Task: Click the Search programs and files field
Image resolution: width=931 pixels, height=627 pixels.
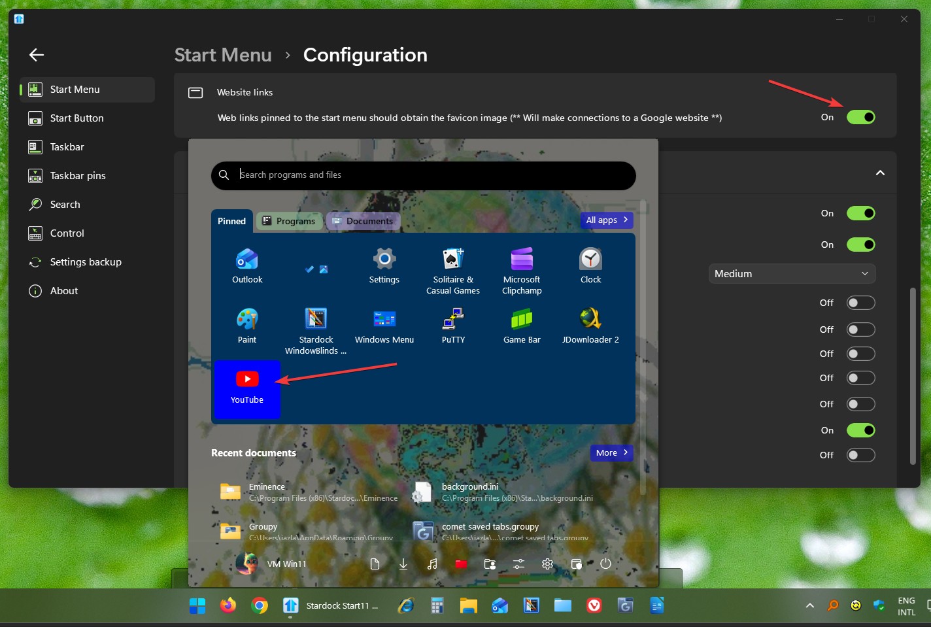Action: click(x=432, y=175)
